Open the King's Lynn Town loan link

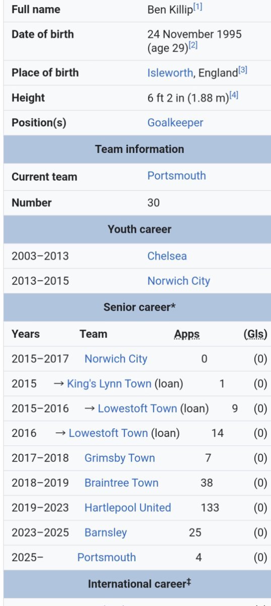[109, 384]
